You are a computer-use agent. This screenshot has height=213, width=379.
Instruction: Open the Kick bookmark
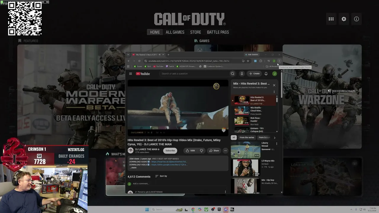click(x=147, y=66)
